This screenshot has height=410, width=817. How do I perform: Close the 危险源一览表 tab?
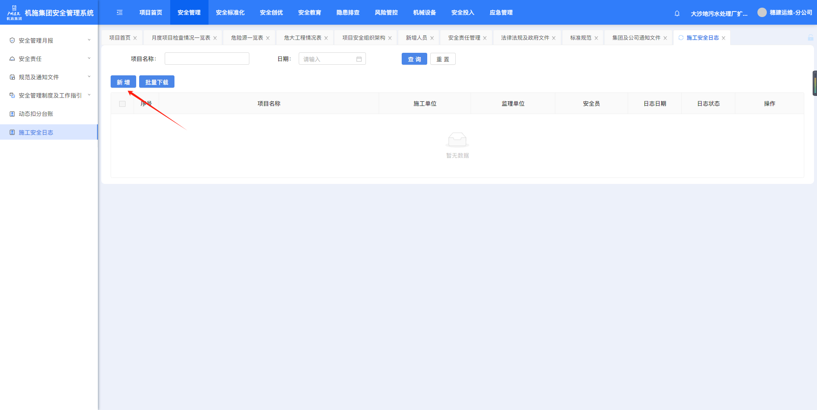tap(268, 38)
